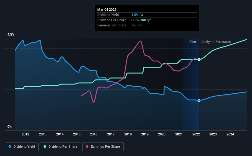Viewport: 252px width, 156px height.
Task: Select the teal data marker on Dividend Per Share line
Action: point(199,59)
